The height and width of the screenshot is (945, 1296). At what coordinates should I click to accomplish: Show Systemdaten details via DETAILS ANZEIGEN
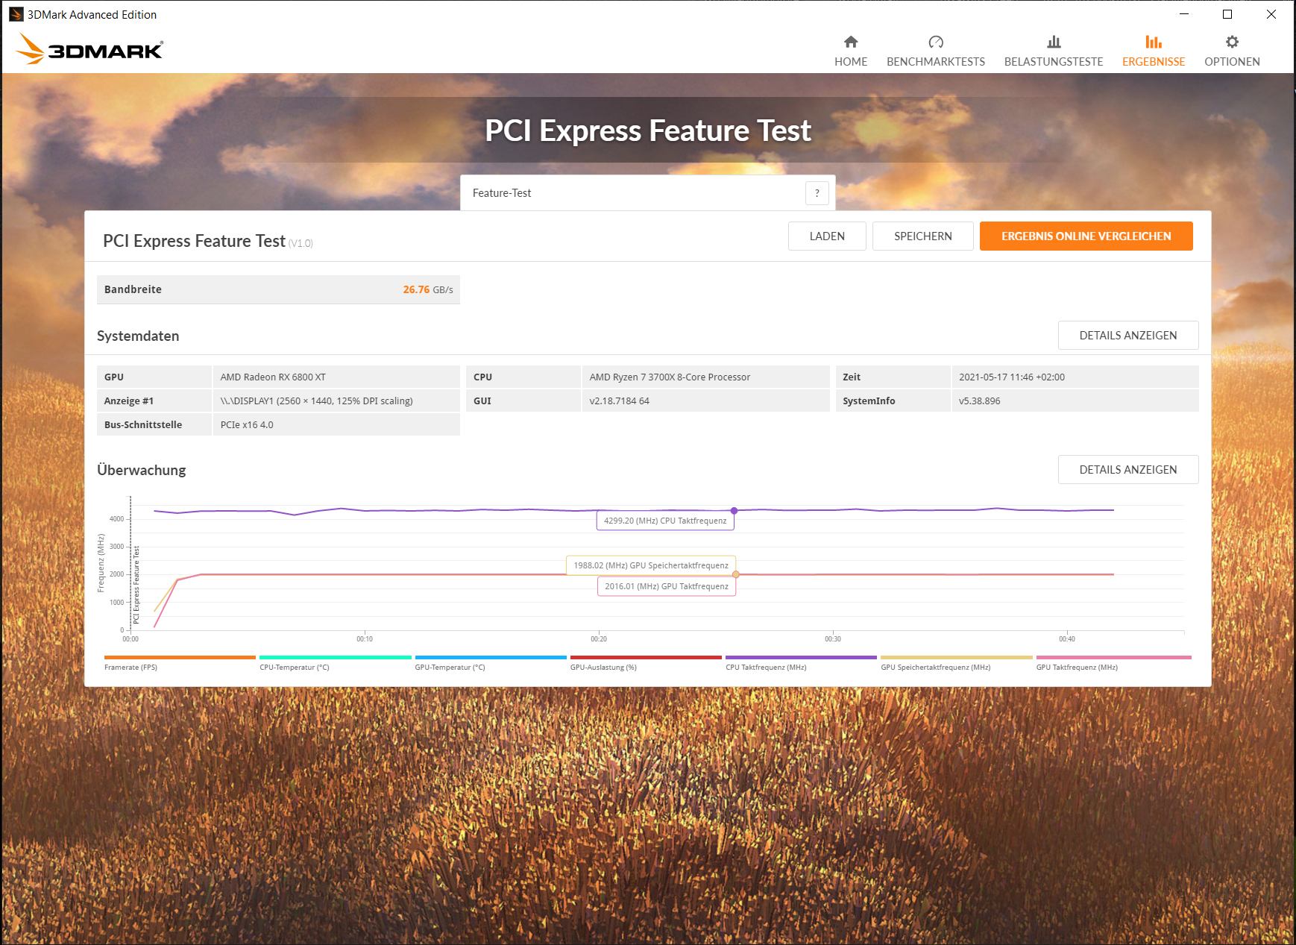(x=1128, y=335)
